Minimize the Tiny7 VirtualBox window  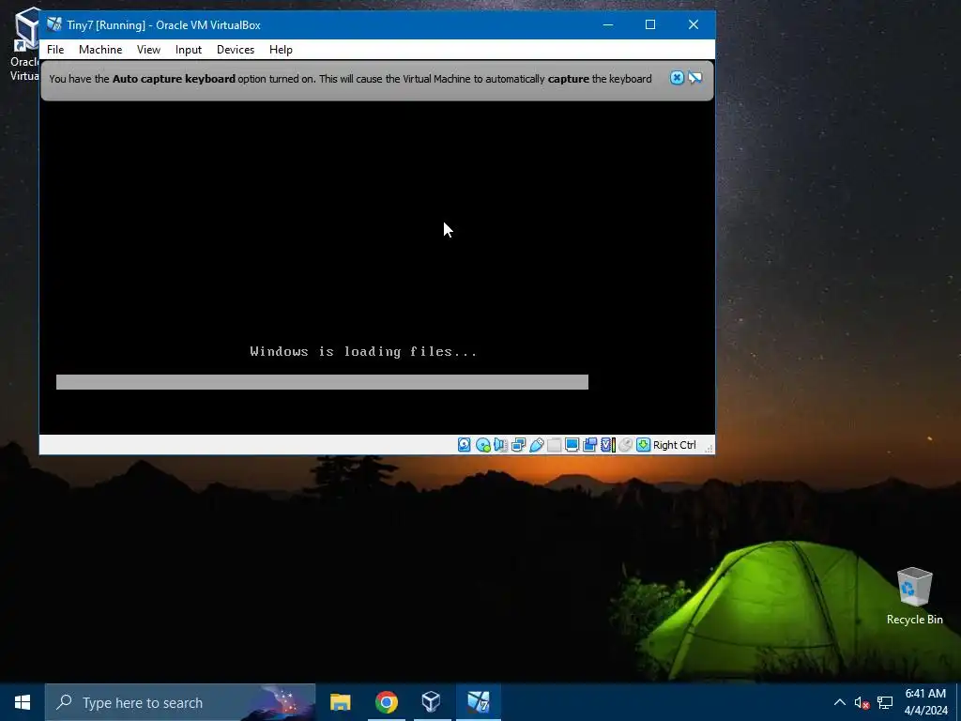click(608, 24)
